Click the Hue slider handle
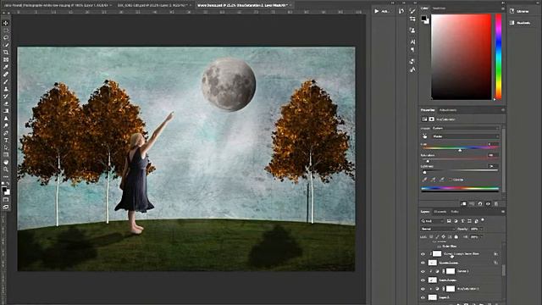Viewport: 542px width, 305px height. click(x=460, y=151)
